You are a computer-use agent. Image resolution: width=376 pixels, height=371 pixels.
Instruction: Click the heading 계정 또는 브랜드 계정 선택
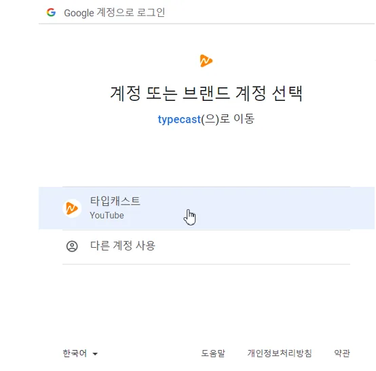click(x=206, y=93)
